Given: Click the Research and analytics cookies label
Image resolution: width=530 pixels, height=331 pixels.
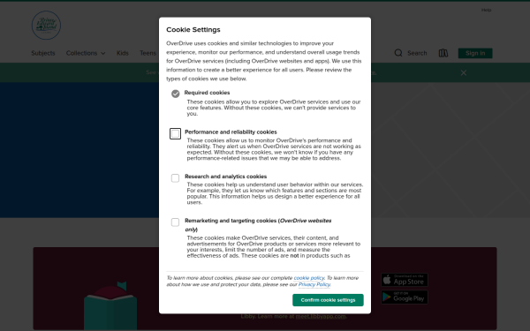Looking at the screenshot, I should 225,177.
